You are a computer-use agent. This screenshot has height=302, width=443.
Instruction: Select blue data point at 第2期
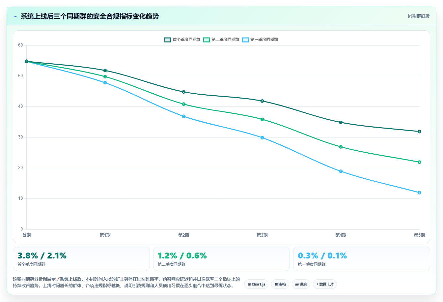pos(184,116)
